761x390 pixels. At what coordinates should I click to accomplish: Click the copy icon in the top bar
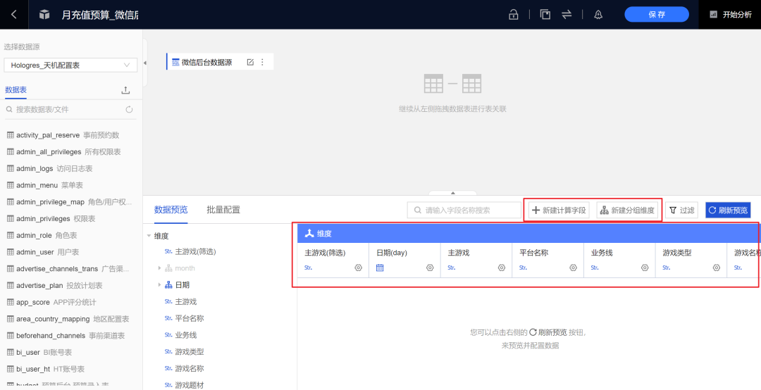coord(545,15)
